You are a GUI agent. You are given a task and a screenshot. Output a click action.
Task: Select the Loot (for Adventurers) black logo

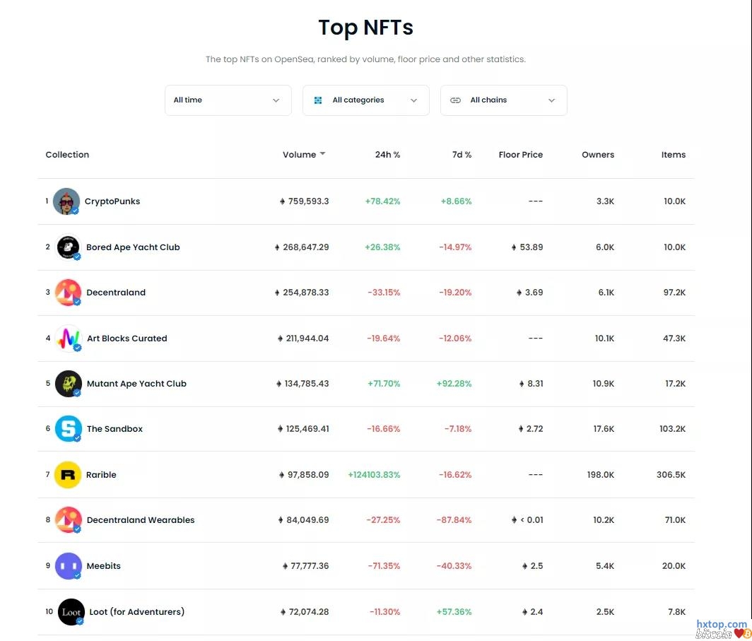71,612
